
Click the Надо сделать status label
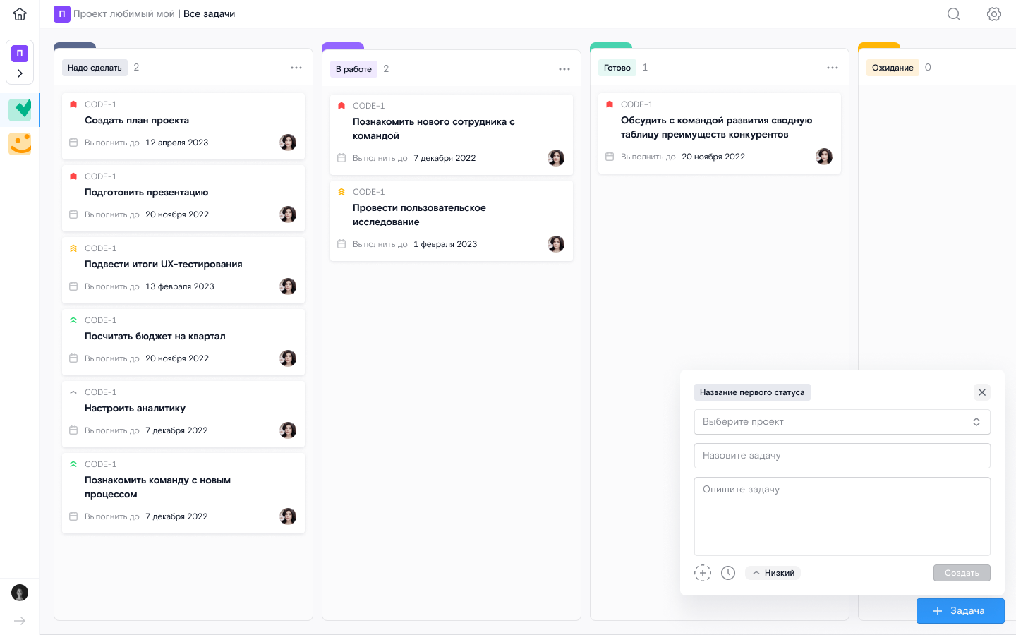[x=95, y=68]
